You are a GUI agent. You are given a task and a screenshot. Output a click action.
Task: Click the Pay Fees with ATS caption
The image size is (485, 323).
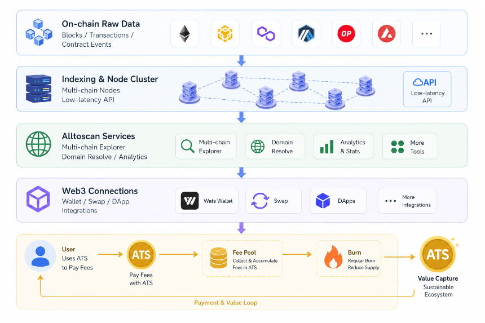141,279
